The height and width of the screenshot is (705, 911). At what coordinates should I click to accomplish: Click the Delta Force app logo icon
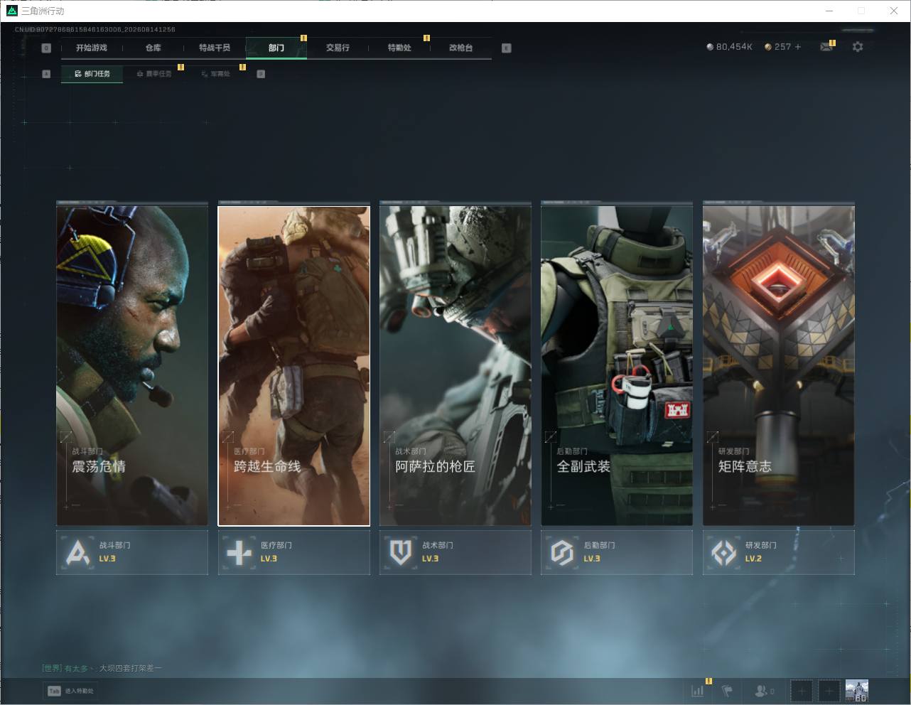11,11
